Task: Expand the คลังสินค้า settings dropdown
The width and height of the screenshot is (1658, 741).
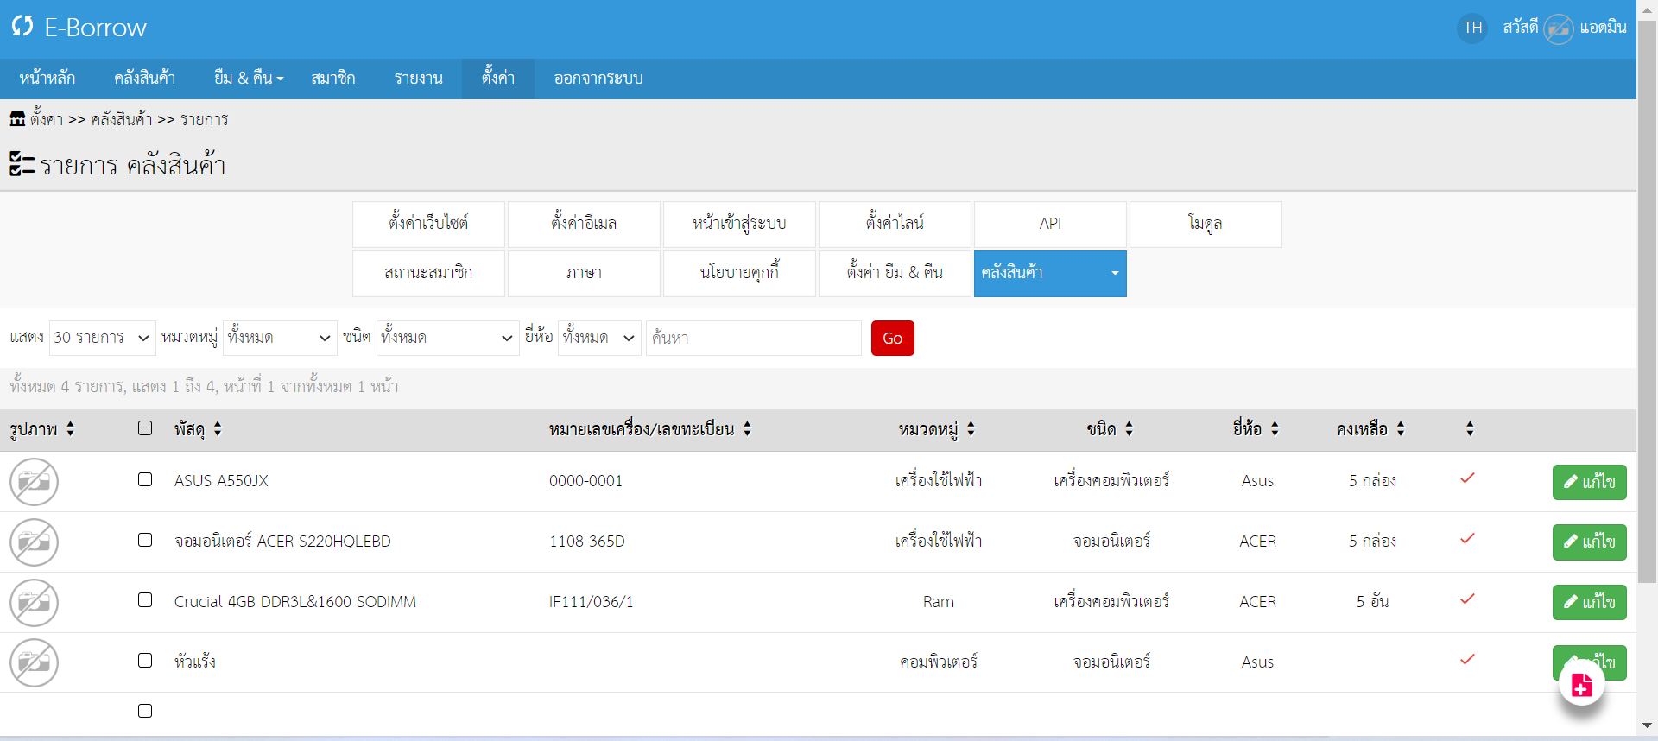Action: [x=1050, y=273]
